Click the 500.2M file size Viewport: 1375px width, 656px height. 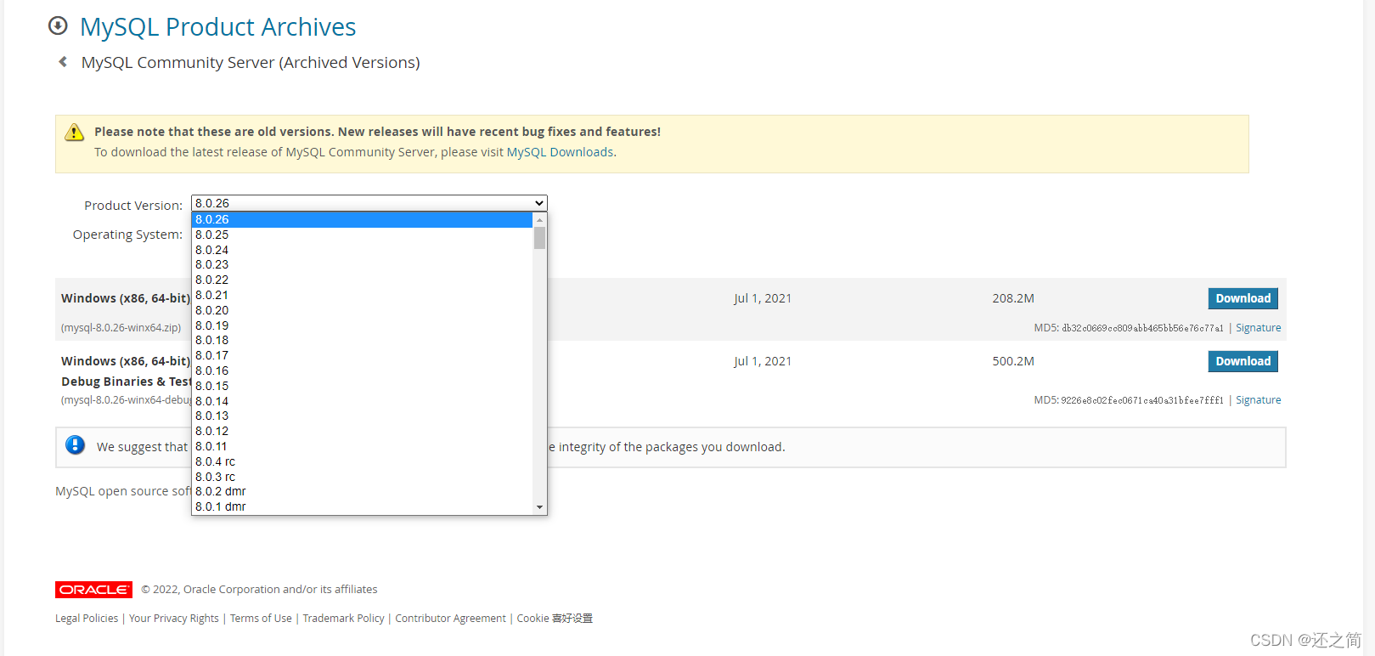(x=1013, y=361)
